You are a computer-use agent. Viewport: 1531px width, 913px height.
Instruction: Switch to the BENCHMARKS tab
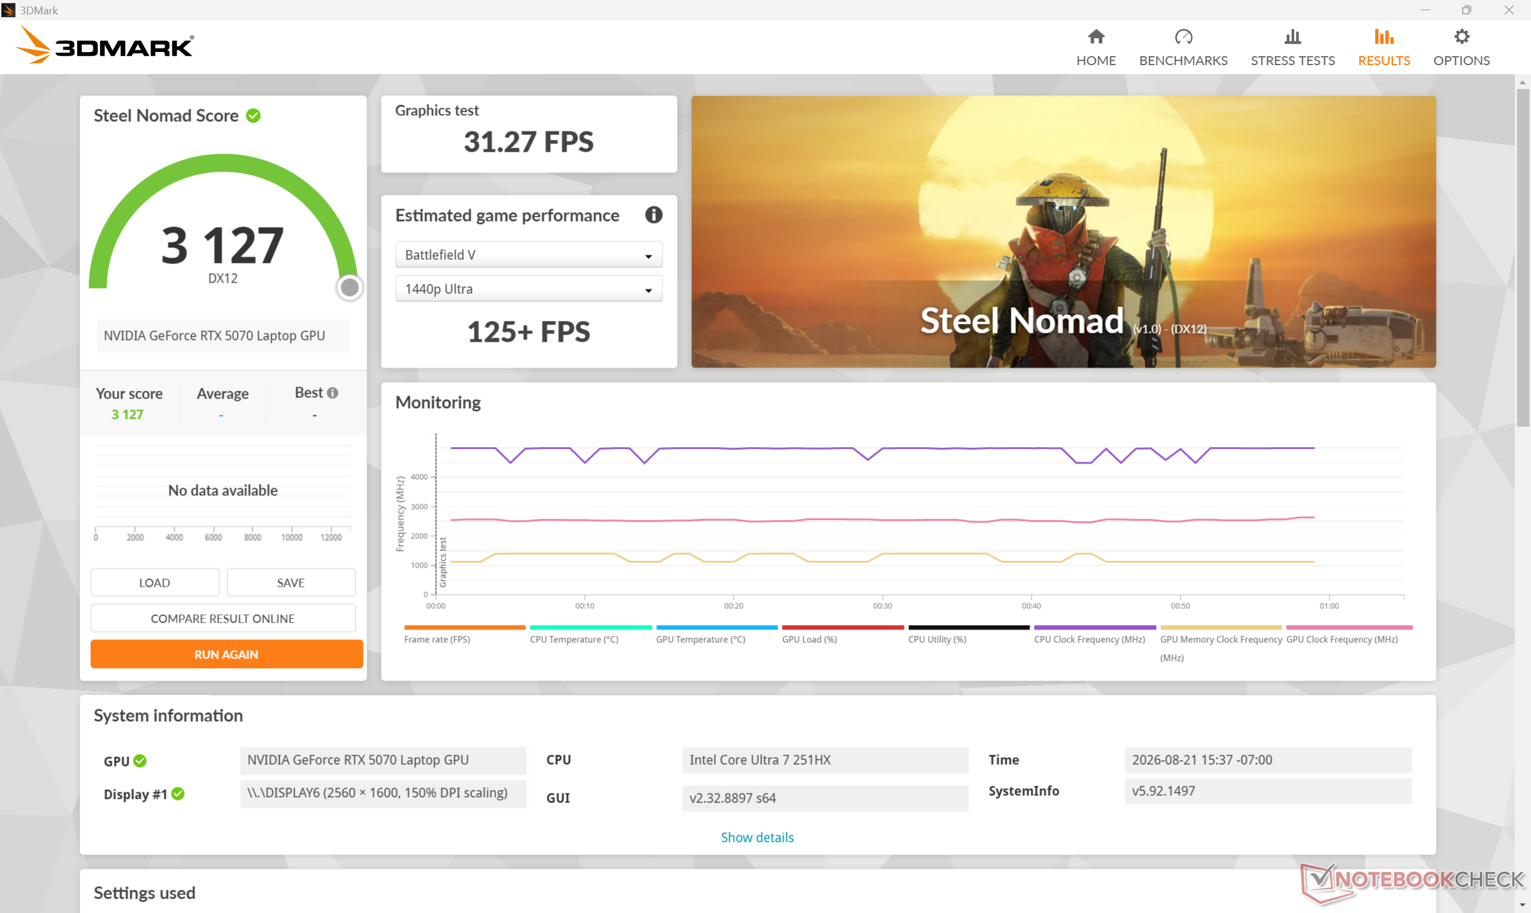[1183, 47]
